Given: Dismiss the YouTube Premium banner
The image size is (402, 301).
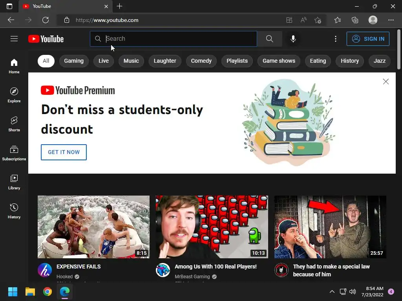Looking at the screenshot, I should tap(386, 82).
